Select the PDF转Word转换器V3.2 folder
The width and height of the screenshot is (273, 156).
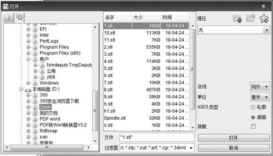coord(63,125)
